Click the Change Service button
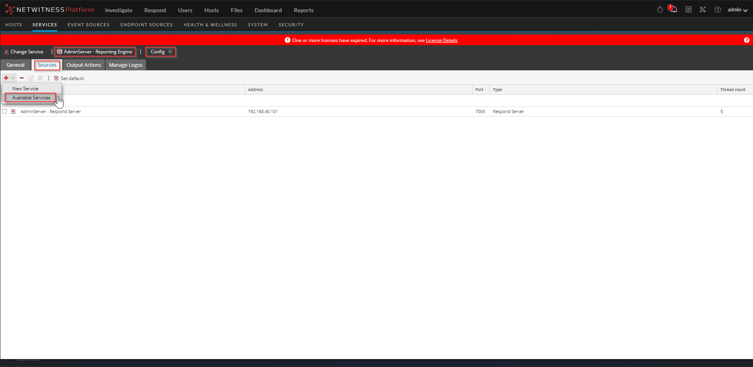Image resolution: width=753 pixels, height=367 pixels. tap(24, 52)
